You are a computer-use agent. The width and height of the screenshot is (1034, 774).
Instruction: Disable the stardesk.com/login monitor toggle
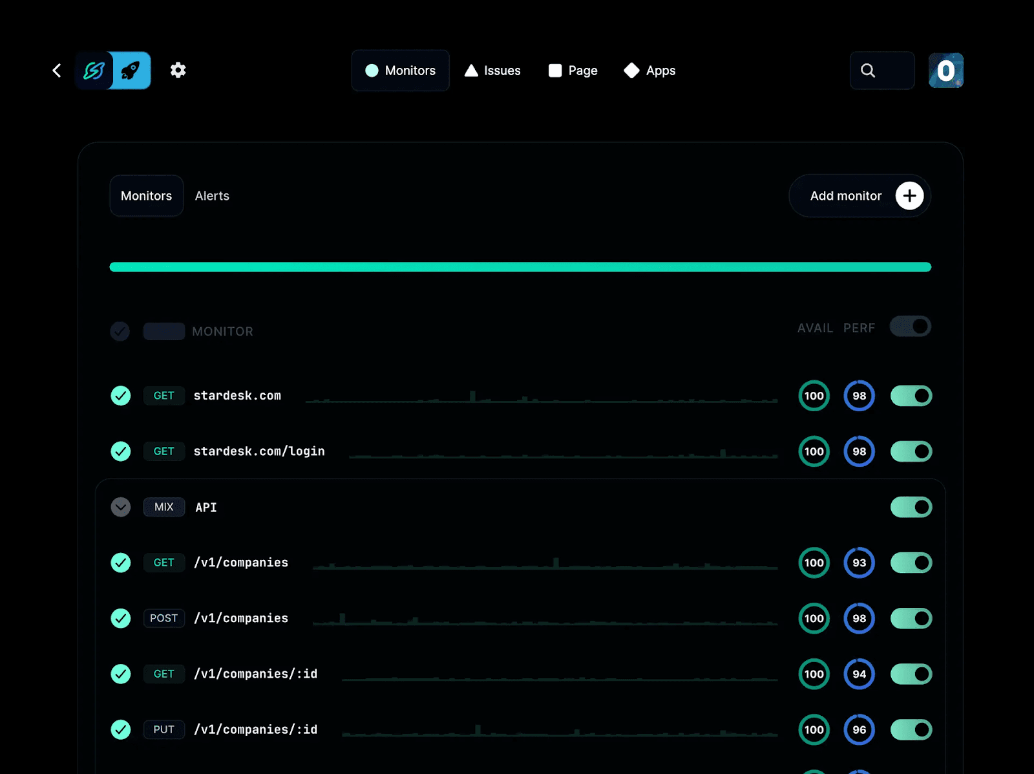[x=911, y=451]
